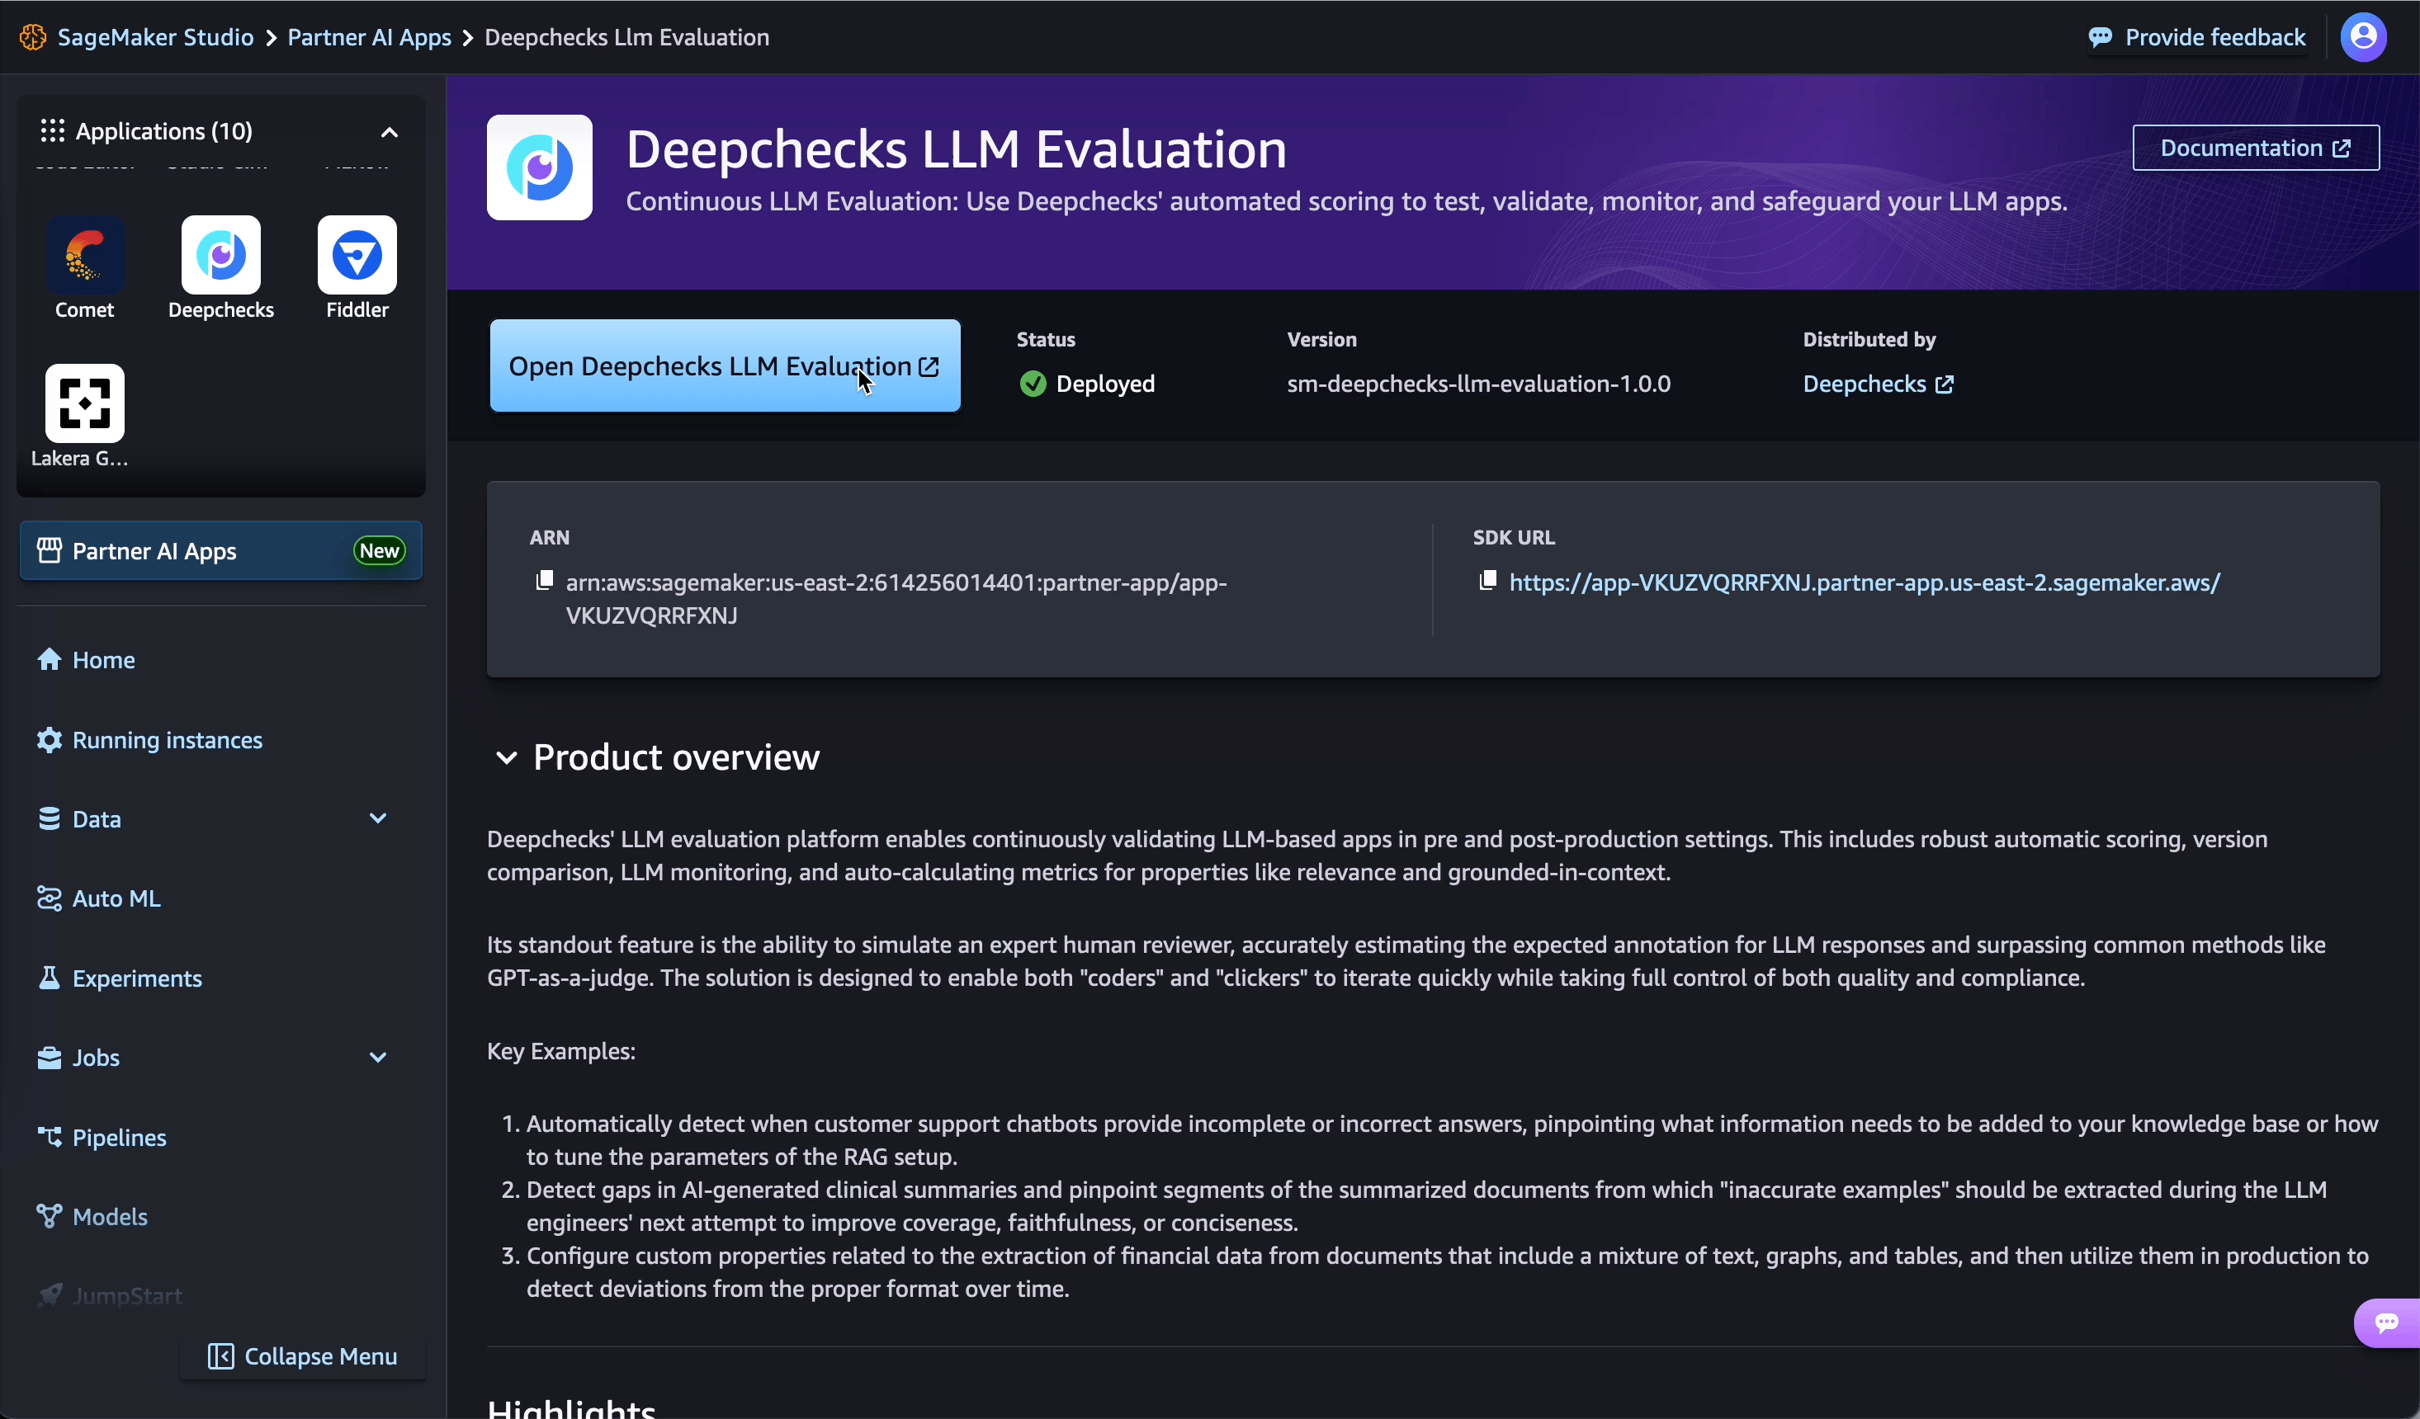Open the Documentation button
This screenshot has width=2420, height=1419.
[x=2255, y=148]
